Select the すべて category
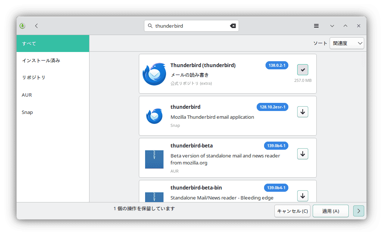Image resolution: width=383 pixels, height=236 pixels. (x=53, y=44)
